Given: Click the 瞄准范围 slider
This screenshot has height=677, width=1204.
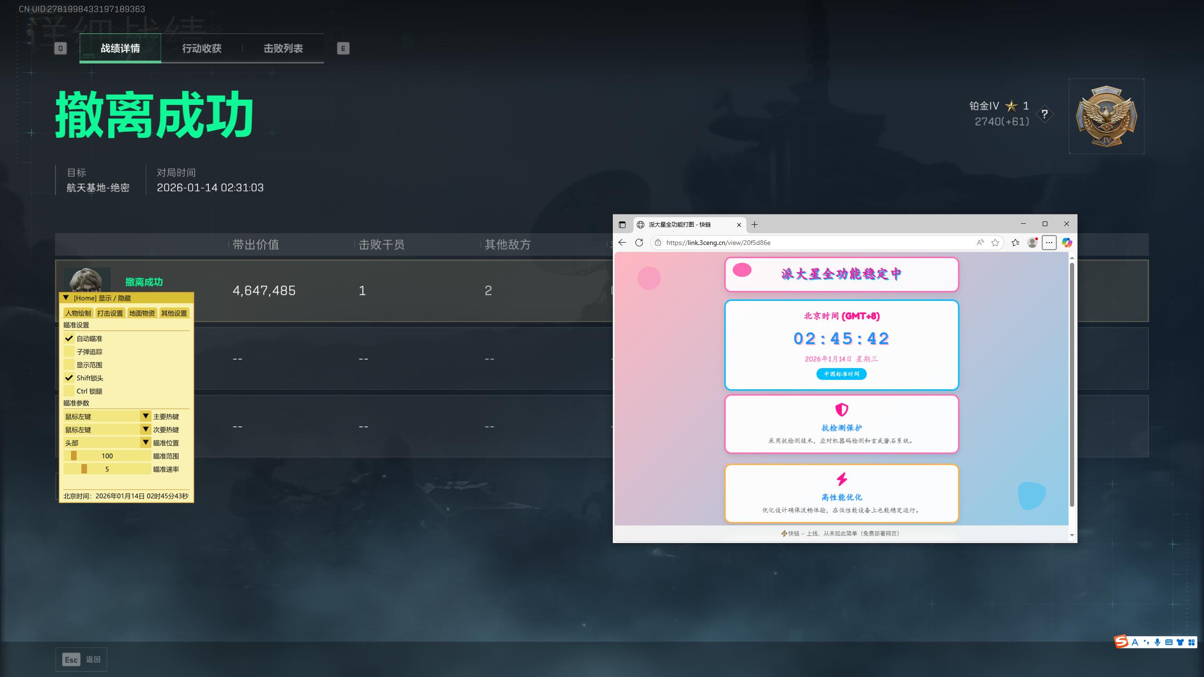Looking at the screenshot, I should click(x=107, y=456).
